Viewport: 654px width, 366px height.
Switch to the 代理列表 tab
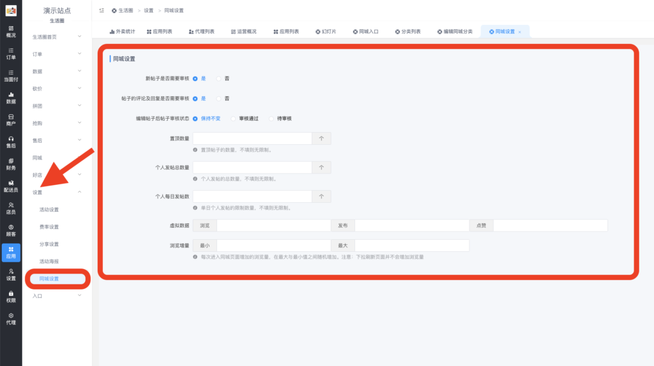[x=201, y=32]
